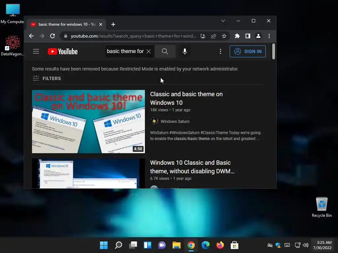This screenshot has height=253, width=338.
Task: Reload the YouTube results page
Action: 52,36
